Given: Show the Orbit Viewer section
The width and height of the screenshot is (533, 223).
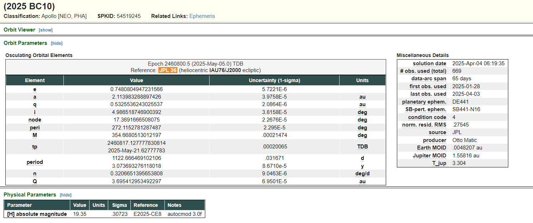Looking at the screenshot, I should point(45,30).
